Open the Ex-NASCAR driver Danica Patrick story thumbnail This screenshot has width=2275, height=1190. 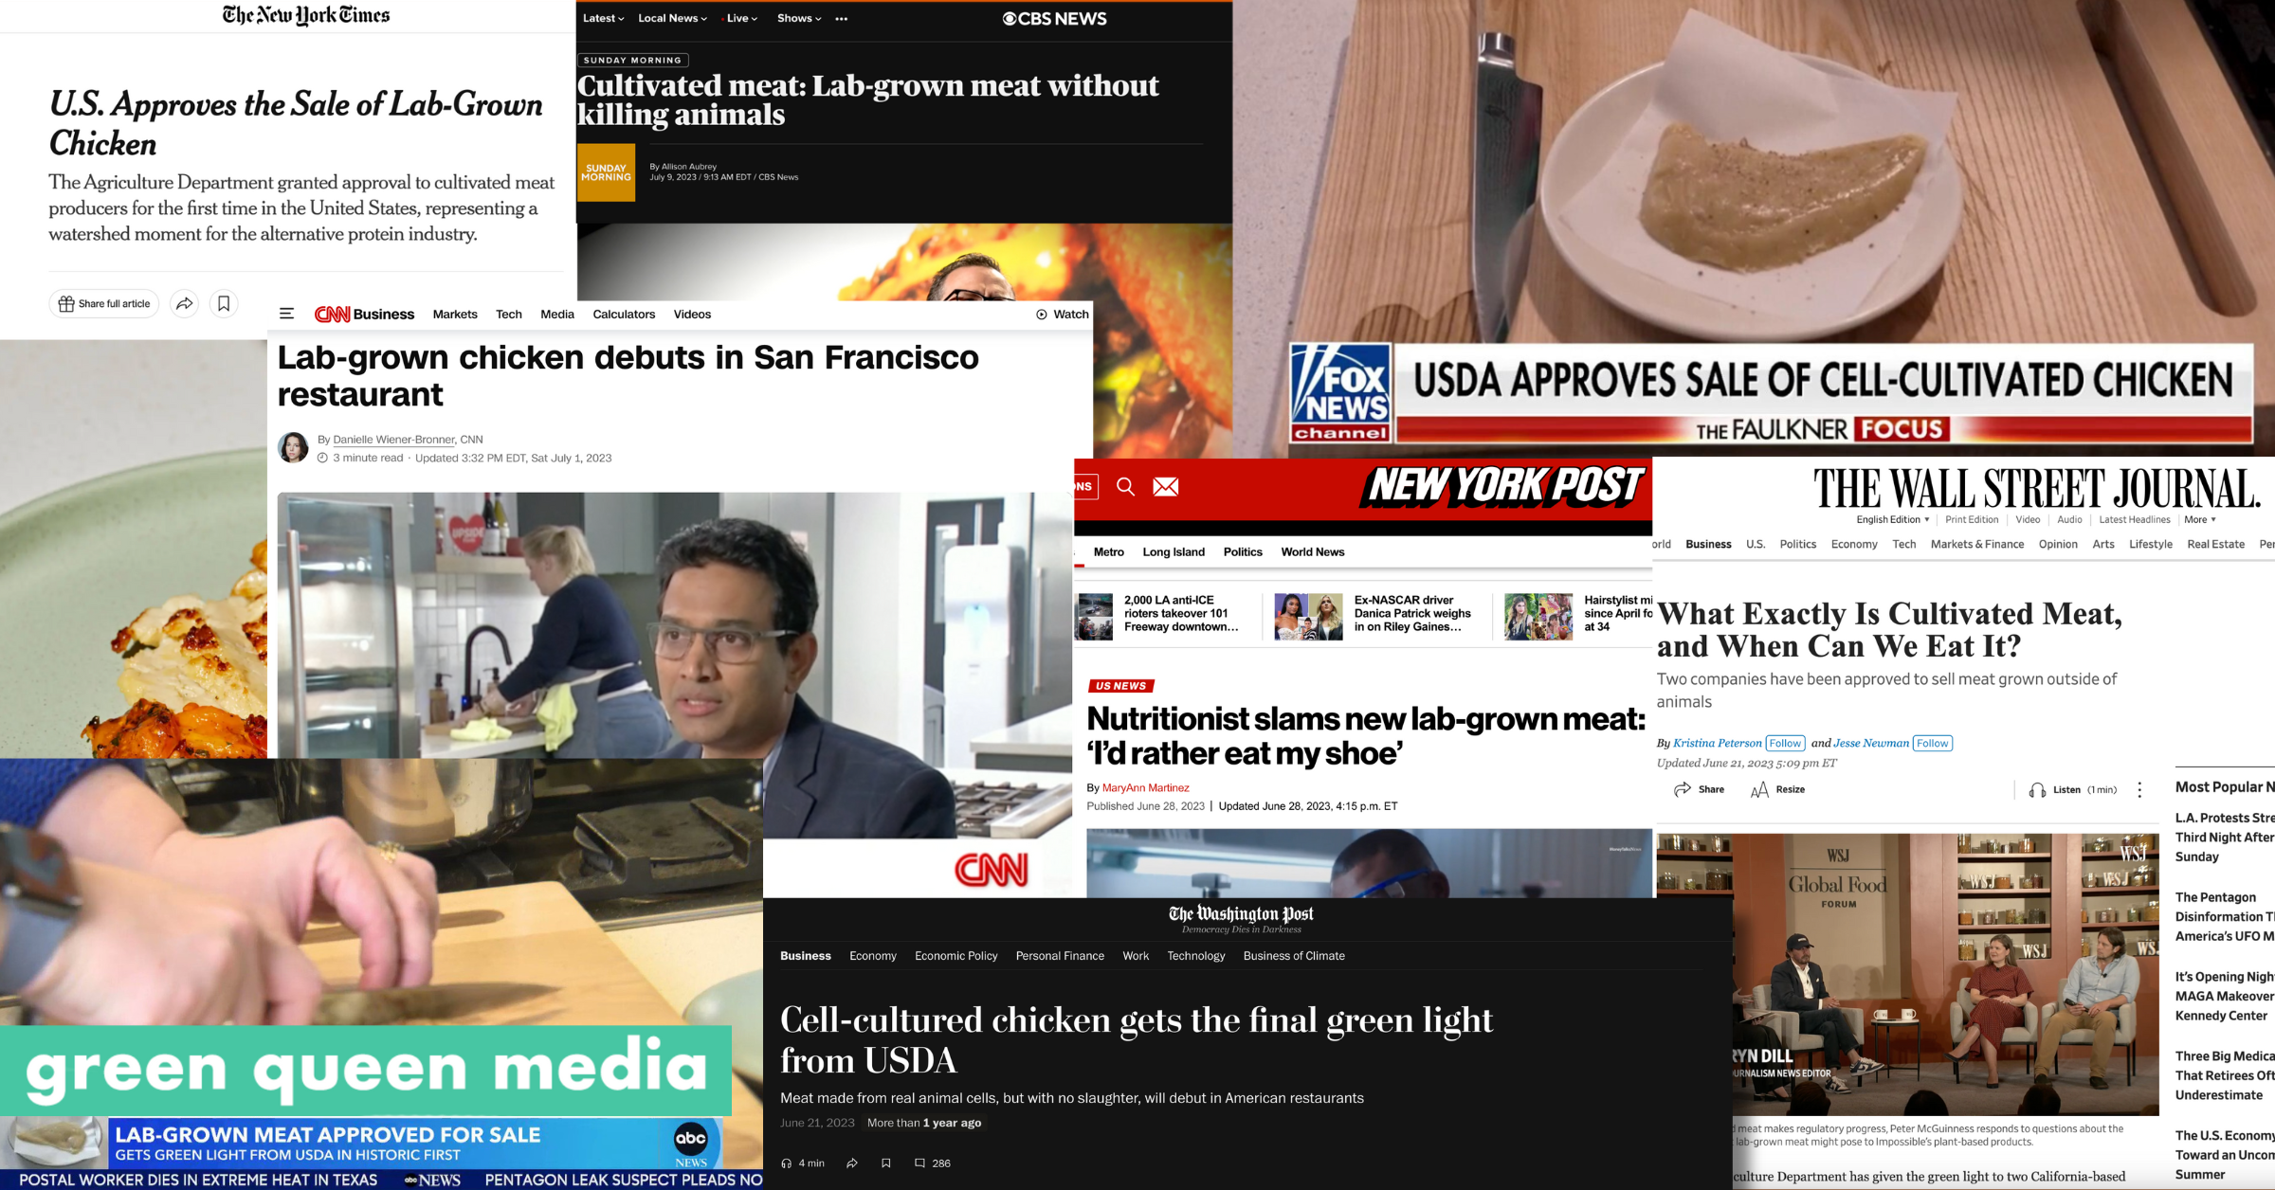(1308, 617)
